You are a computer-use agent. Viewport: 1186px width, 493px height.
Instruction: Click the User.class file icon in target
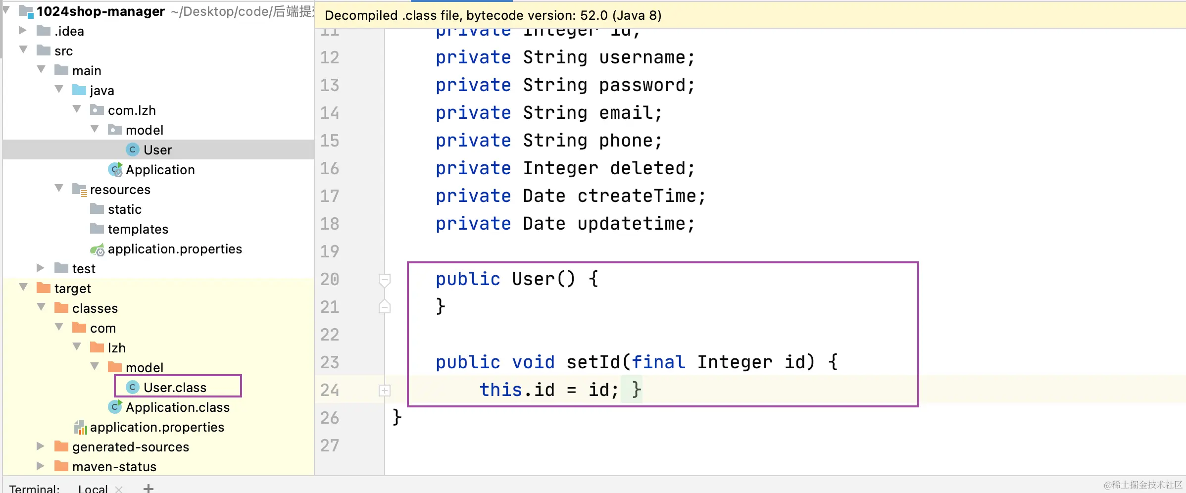coord(132,387)
